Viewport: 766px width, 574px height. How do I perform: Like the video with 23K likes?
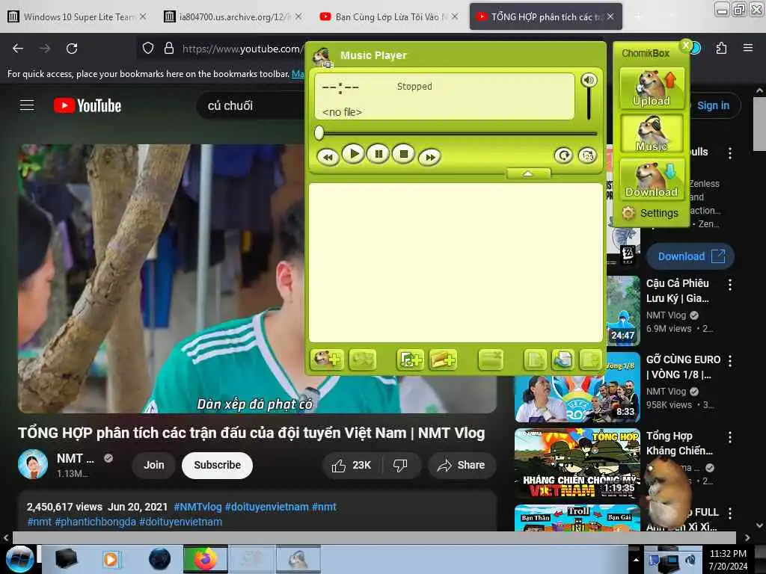[x=352, y=465]
